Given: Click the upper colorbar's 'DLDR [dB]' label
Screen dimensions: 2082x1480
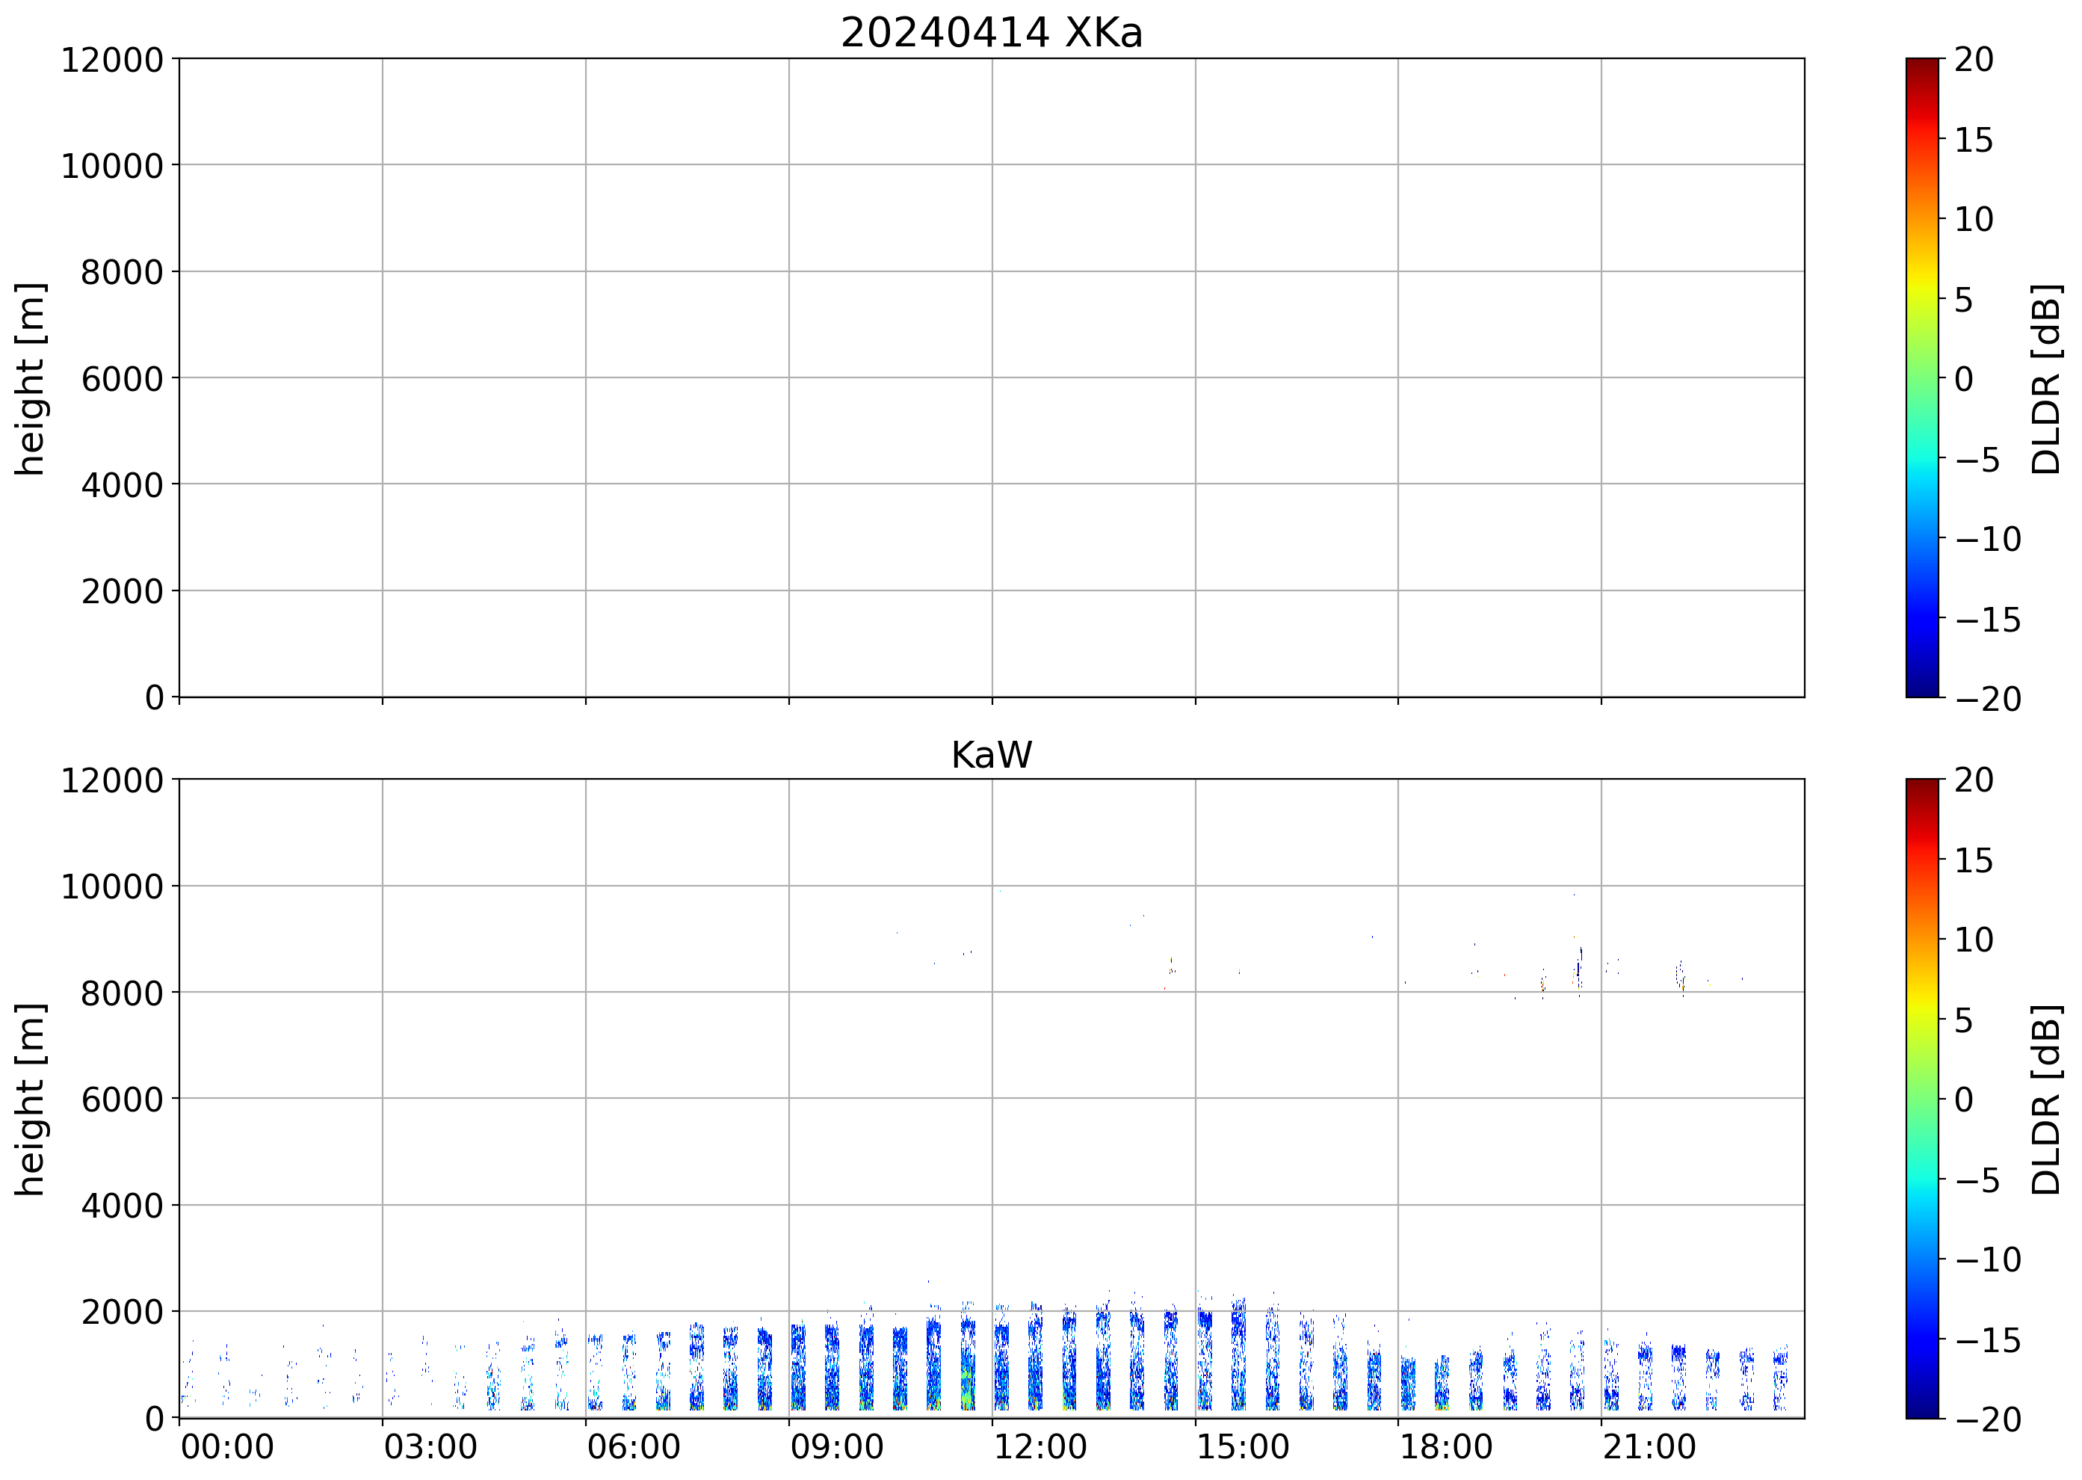Looking at the screenshot, I should click(2045, 378).
